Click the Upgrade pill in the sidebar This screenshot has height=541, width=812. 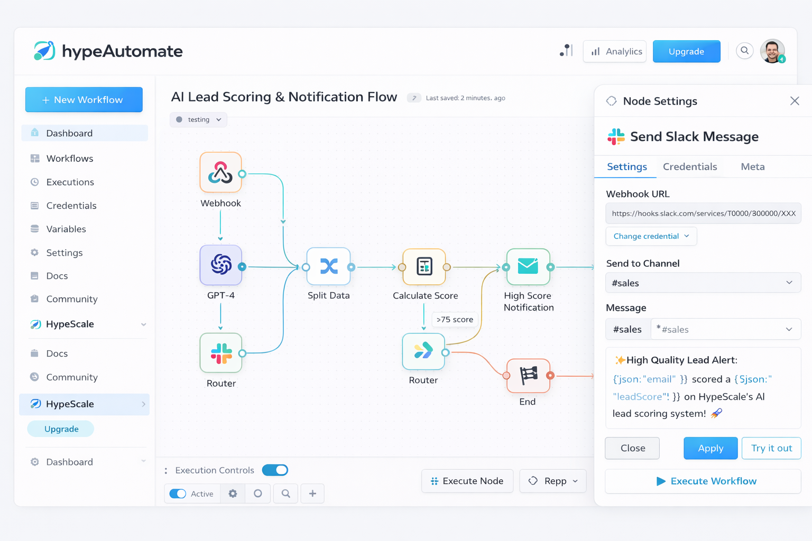[x=61, y=429]
